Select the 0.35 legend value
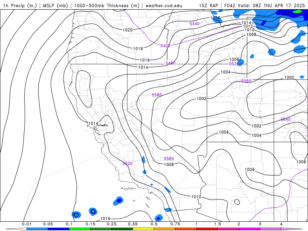Screen dimensions: 308x231 [133, 224]
